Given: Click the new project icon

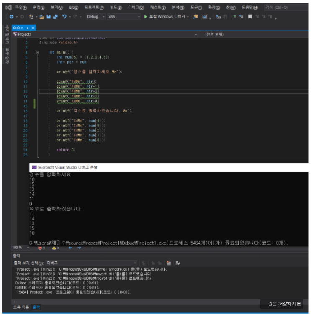Looking at the screenshot, I should click(x=31, y=17).
